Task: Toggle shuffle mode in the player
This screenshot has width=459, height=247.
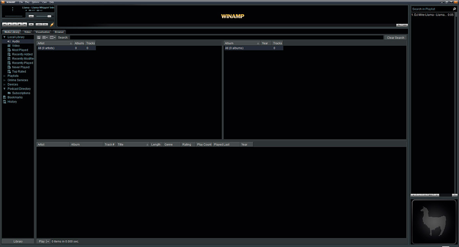Action: (x=39, y=24)
